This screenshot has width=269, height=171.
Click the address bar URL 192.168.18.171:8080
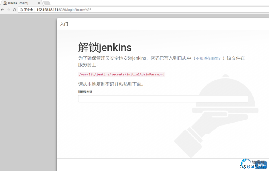(x=64, y=10)
